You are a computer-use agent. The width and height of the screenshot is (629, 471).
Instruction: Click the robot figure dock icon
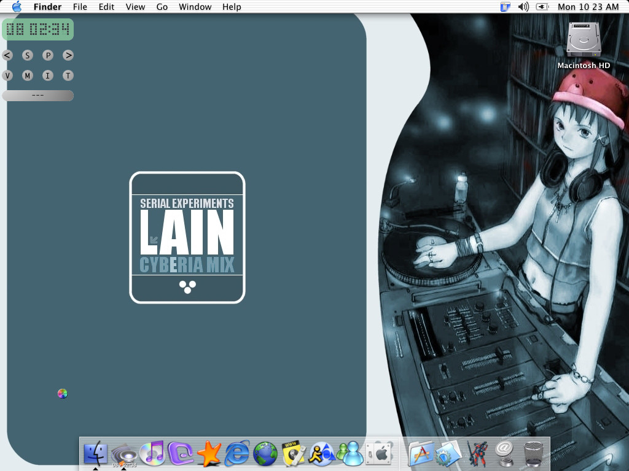[x=477, y=454]
